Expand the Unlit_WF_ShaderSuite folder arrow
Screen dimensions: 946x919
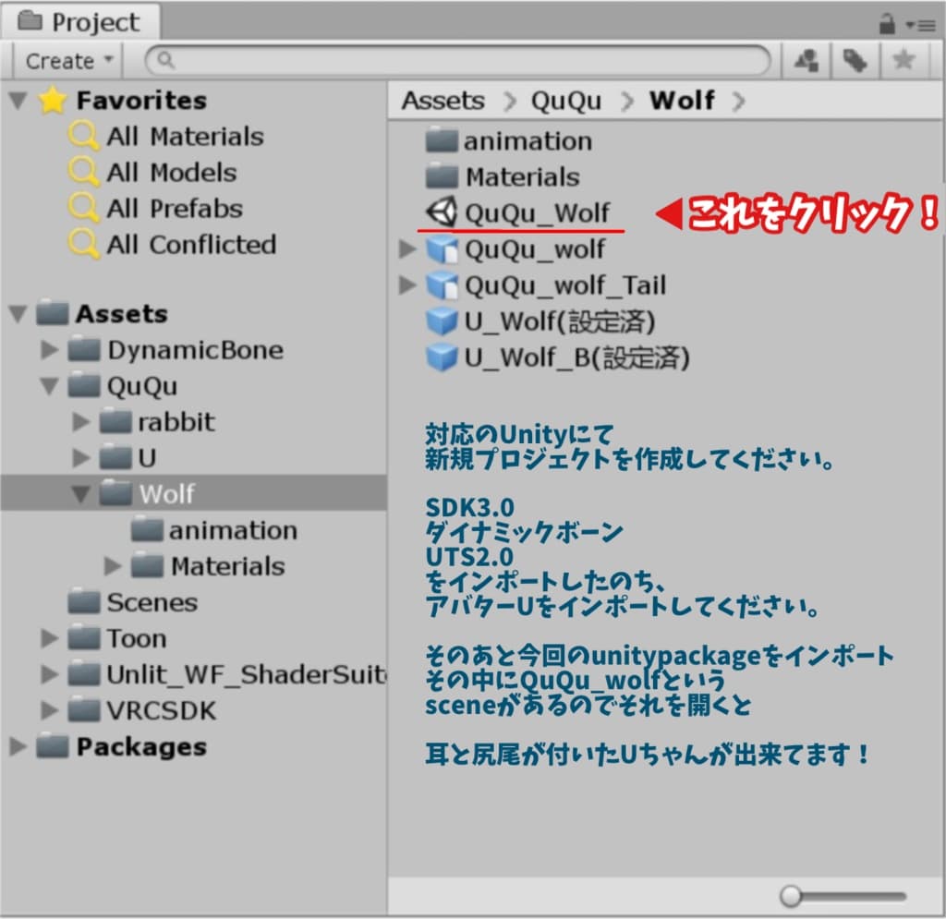50,674
